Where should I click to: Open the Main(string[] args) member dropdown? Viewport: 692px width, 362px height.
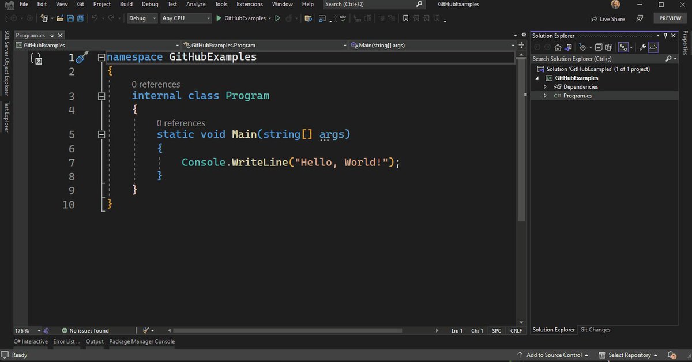[432, 45]
